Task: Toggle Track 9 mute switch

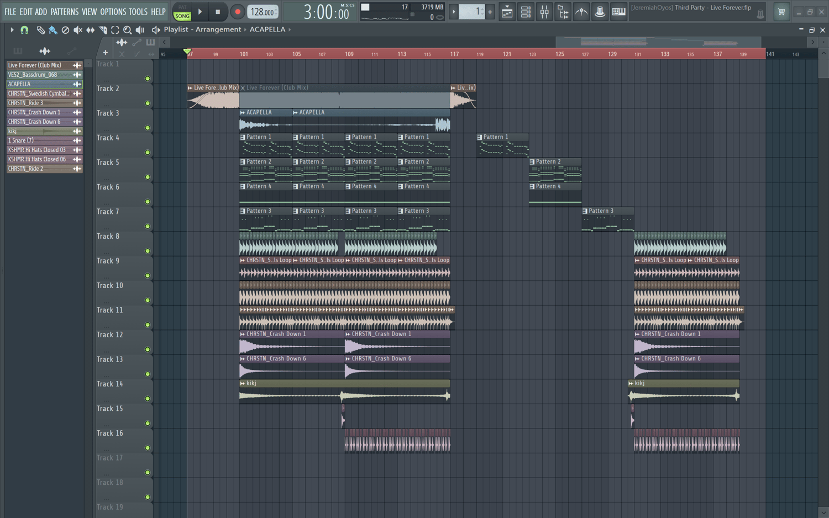Action: tap(148, 276)
